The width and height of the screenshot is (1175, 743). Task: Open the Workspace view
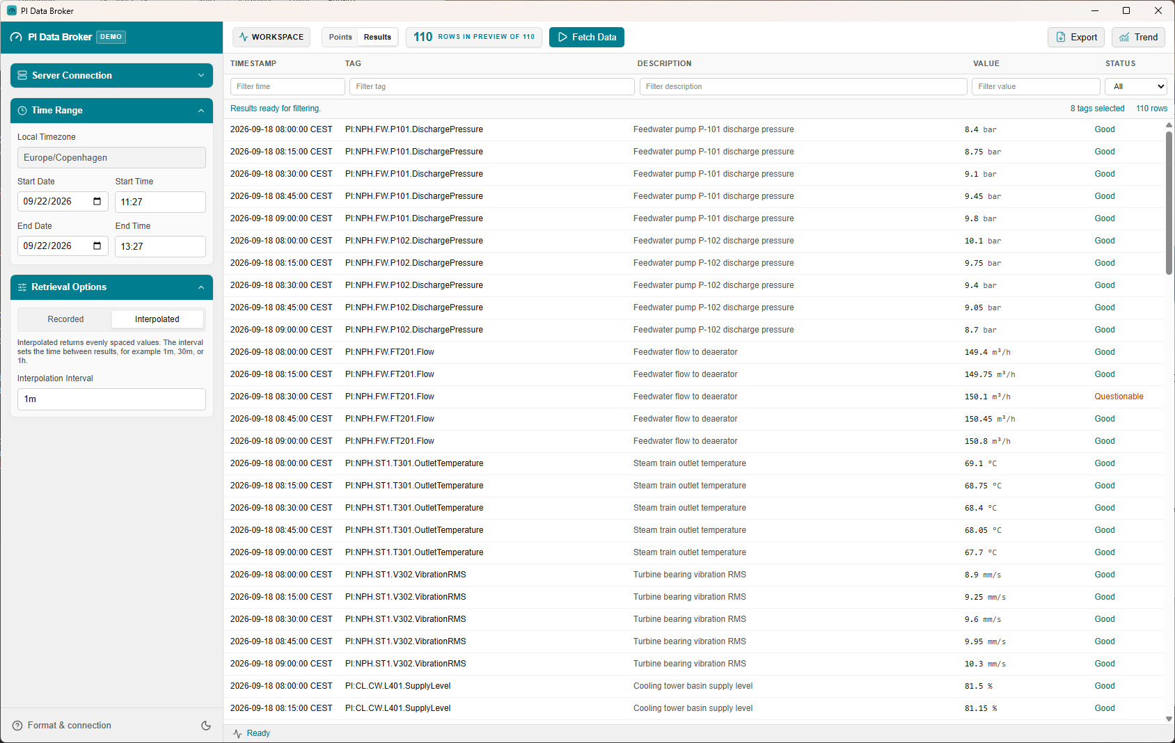(x=272, y=37)
